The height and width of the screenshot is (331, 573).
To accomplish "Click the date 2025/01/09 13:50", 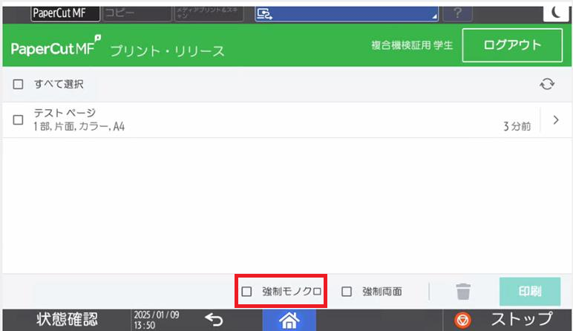I will point(157,320).
